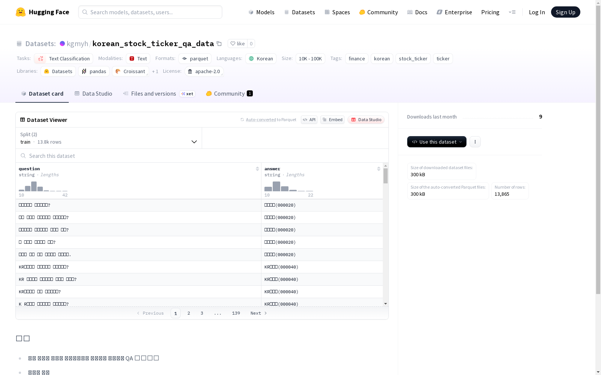Select the apache-2.0 license tag

204,71
